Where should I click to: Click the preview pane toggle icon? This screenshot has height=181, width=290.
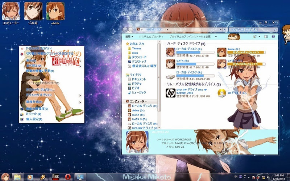click(266, 37)
